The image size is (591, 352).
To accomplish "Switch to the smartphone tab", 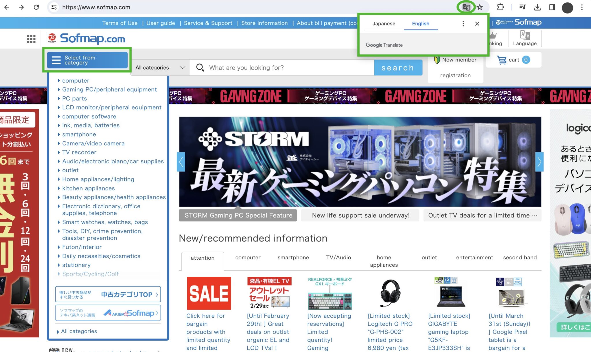I will coord(293,257).
